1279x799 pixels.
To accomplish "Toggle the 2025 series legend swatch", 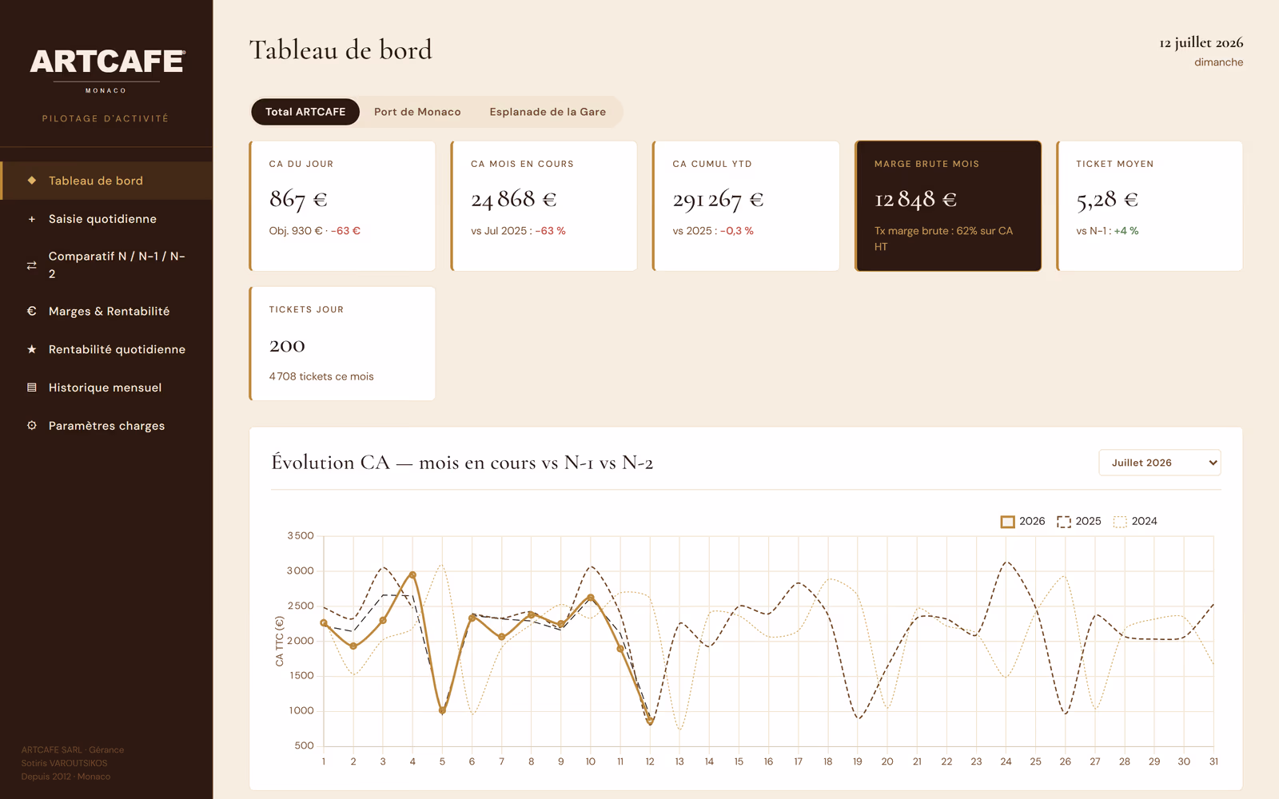I will click(1064, 522).
